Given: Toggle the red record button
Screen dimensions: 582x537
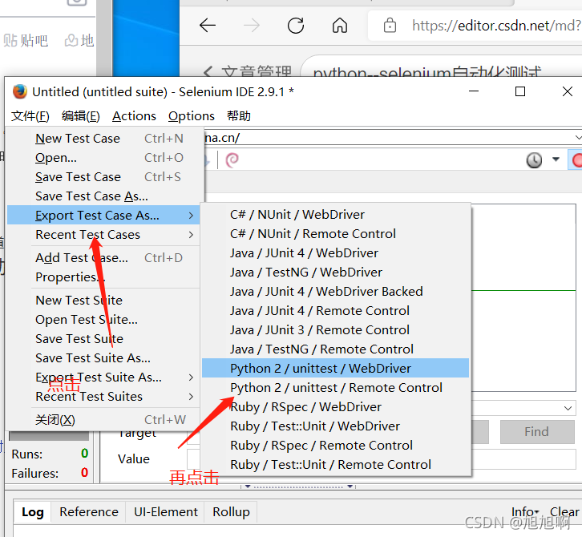Looking at the screenshot, I should [x=576, y=160].
